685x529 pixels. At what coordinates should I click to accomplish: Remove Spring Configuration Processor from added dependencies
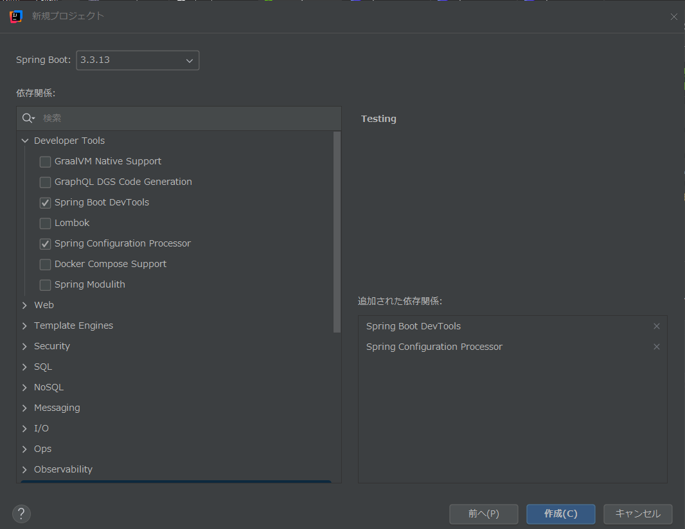(656, 347)
